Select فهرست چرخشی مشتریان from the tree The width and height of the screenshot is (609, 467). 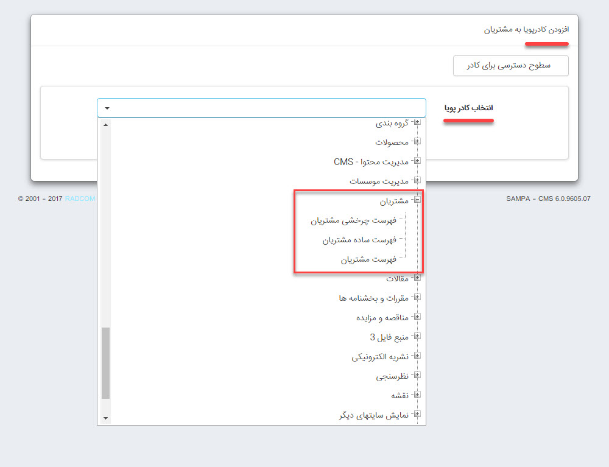[353, 219]
